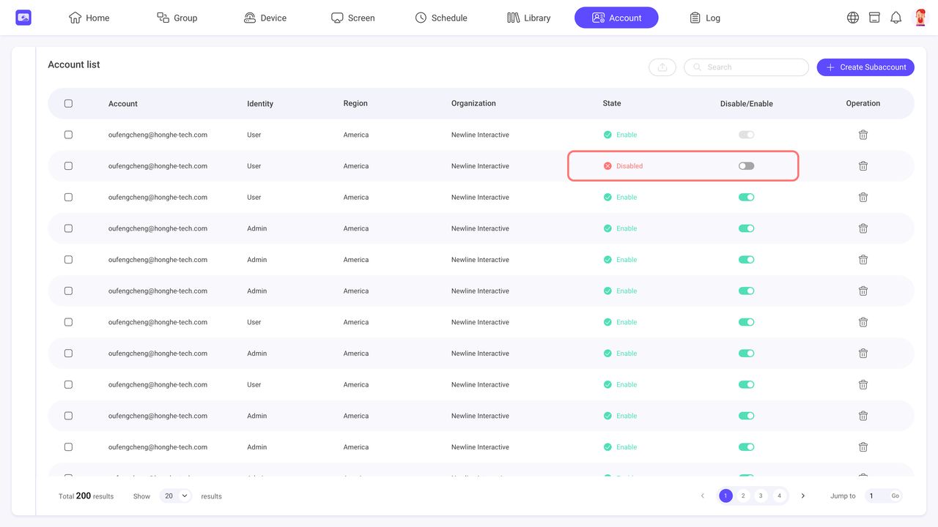Open the language globe icon
This screenshot has width=938, height=527.
pos(853,18)
